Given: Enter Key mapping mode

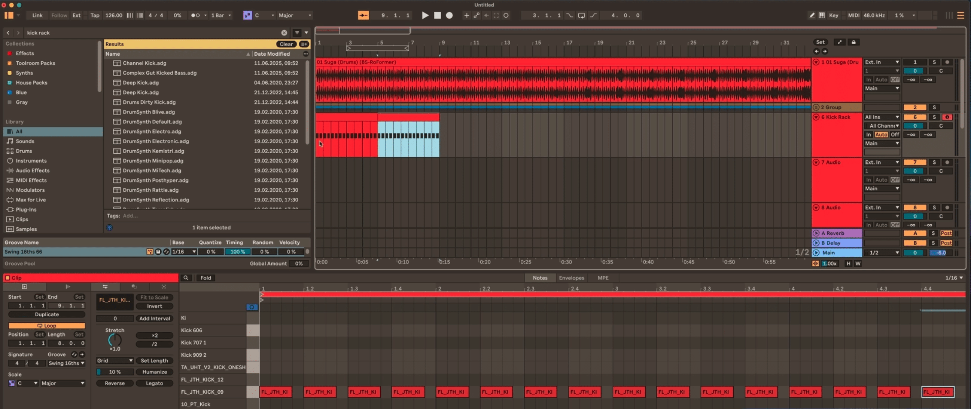Looking at the screenshot, I should [x=833, y=15].
